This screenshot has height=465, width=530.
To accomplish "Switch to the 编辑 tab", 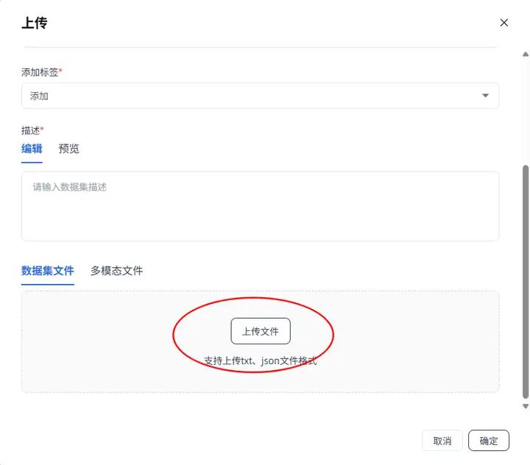I will [32, 149].
